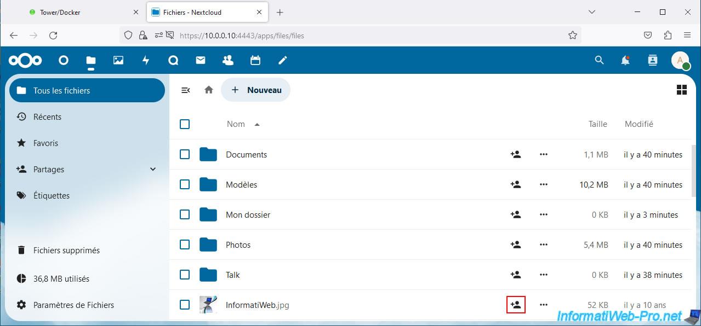Image resolution: width=701 pixels, height=326 pixels.
Task: Share the InformatiWeb.jpg file
Action: pyautogui.click(x=516, y=305)
